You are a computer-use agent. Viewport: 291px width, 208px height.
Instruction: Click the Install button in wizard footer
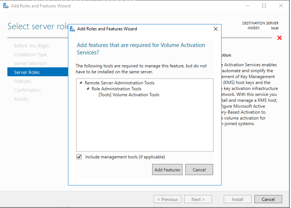click(237, 199)
